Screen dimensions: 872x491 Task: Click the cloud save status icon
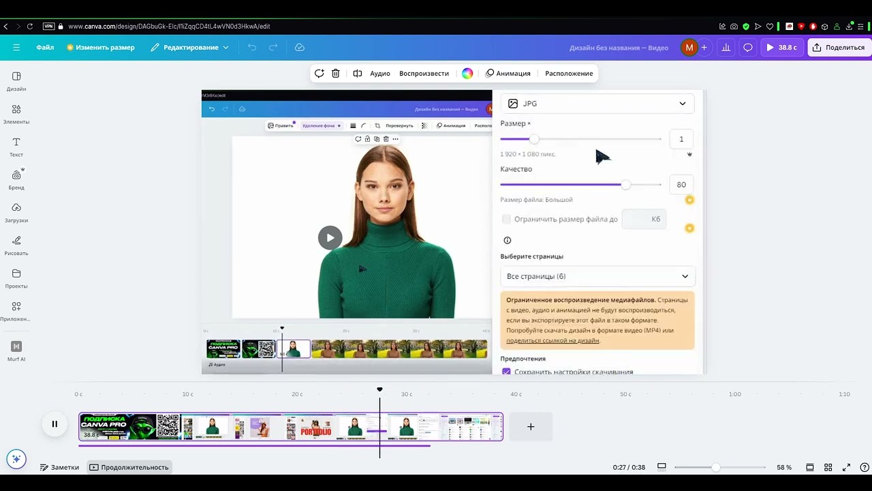click(x=300, y=48)
